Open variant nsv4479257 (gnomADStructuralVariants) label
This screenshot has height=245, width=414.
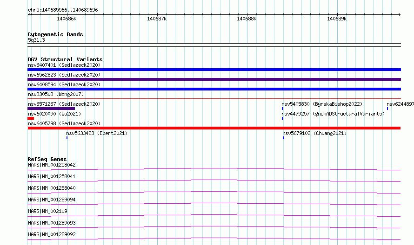(333, 114)
